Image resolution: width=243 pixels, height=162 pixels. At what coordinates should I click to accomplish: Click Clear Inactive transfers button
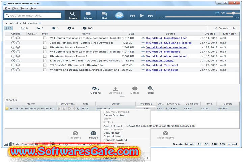[x=165, y=135]
